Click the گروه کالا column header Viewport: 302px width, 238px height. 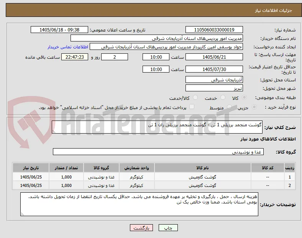click(x=101, y=168)
